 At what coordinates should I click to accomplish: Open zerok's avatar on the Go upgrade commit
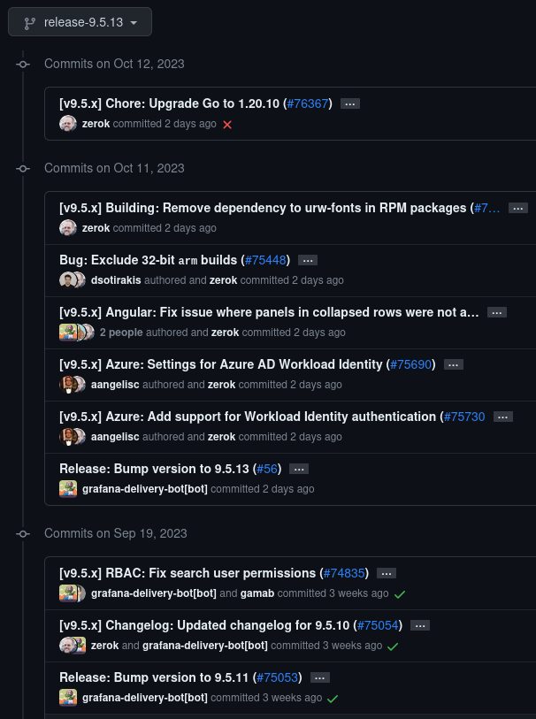pos(68,124)
